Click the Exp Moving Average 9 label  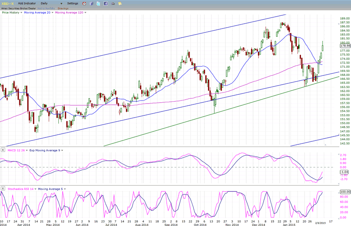45,151
